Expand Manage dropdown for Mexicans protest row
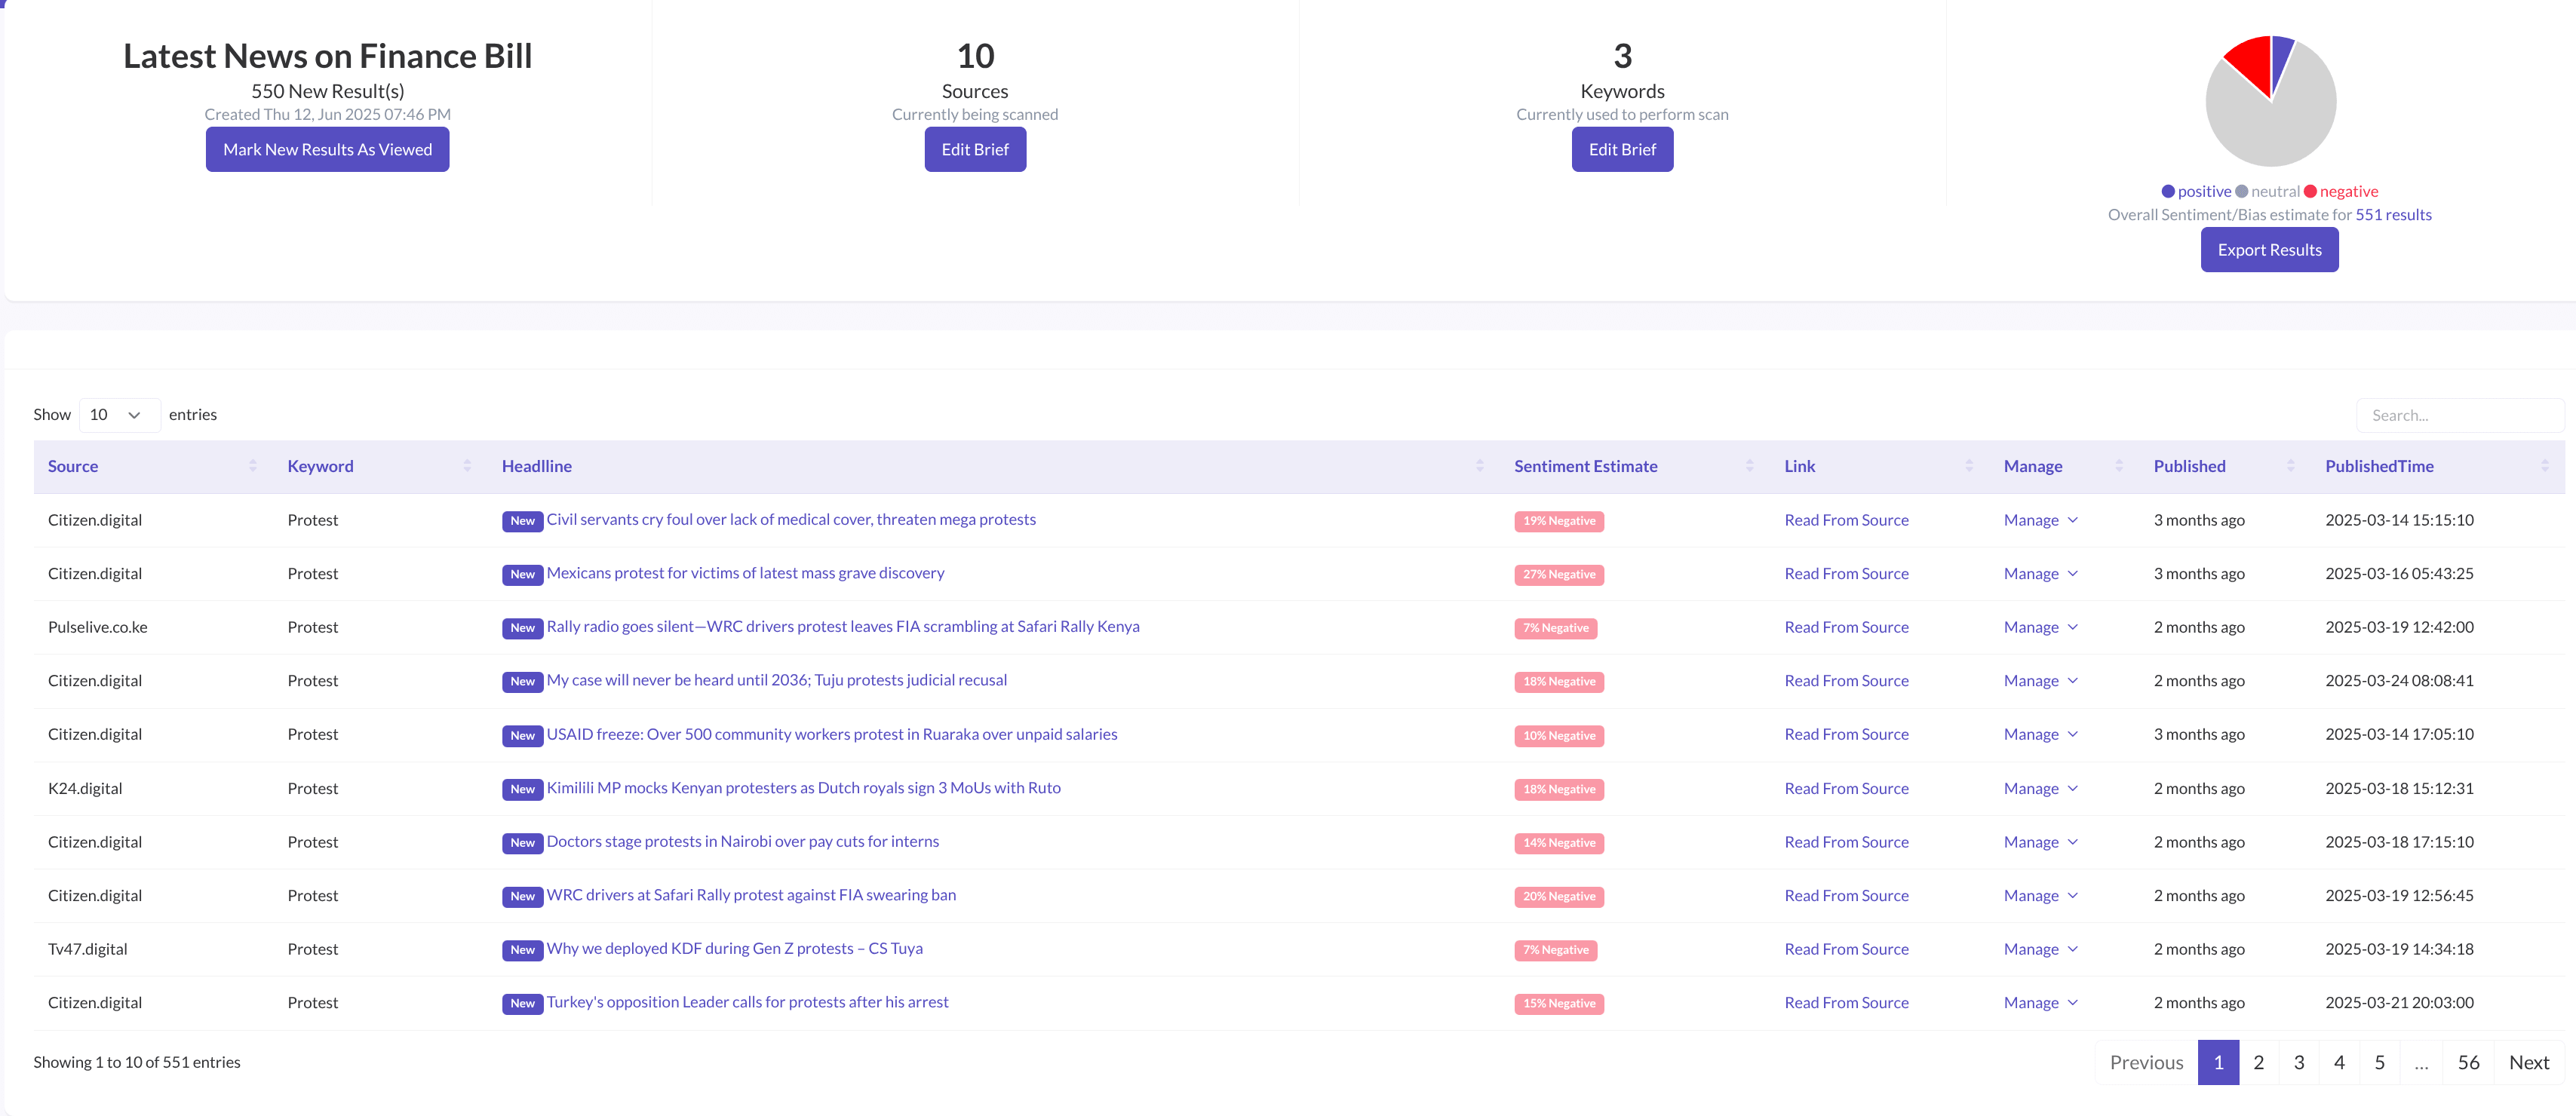This screenshot has height=1116, width=2576. (2040, 574)
